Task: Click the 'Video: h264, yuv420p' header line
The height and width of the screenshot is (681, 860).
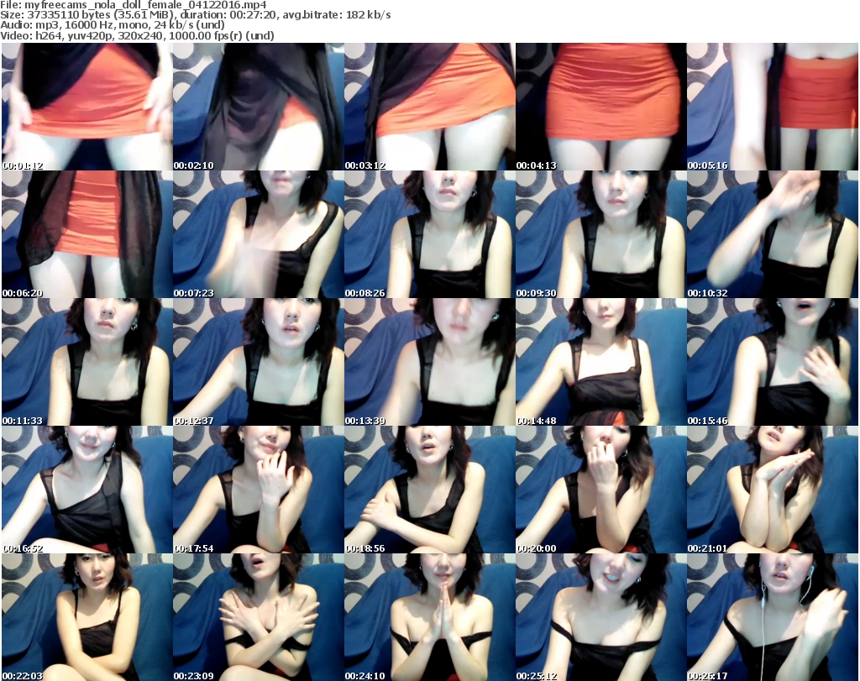Action: tap(137, 35)
